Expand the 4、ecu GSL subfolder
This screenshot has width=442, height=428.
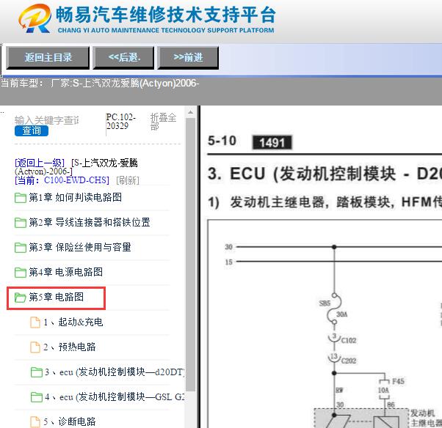click(36, 397)
